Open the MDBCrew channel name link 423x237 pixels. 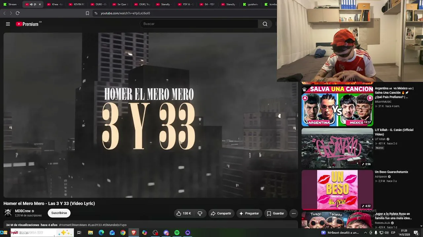pyautogui.click(x=23, y=211)
